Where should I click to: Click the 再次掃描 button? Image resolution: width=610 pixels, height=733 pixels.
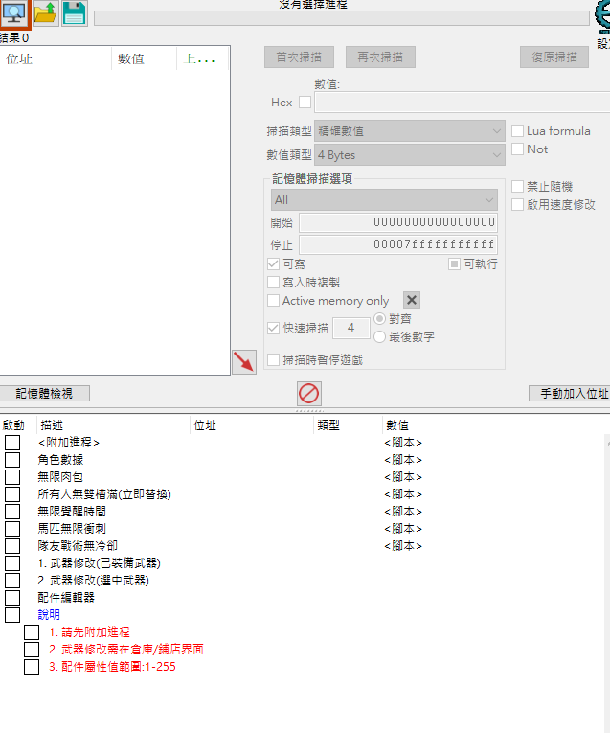click(380, 57)
